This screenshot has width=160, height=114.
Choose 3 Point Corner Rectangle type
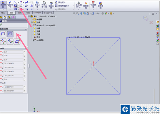click(x=3, y=42)
